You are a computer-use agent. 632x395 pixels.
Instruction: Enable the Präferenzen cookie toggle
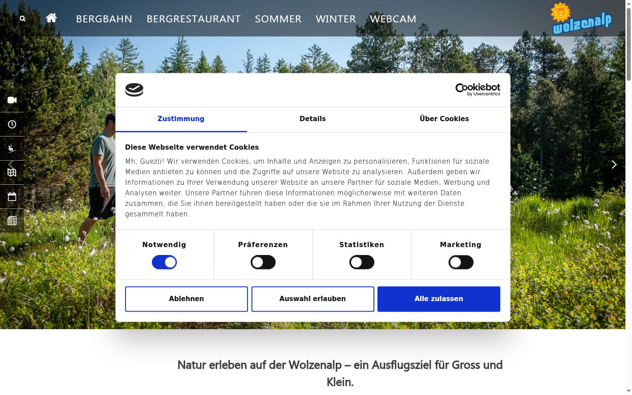coord(263,262)
